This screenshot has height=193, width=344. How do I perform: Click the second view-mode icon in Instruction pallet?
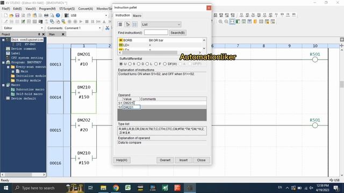[127, 24]
